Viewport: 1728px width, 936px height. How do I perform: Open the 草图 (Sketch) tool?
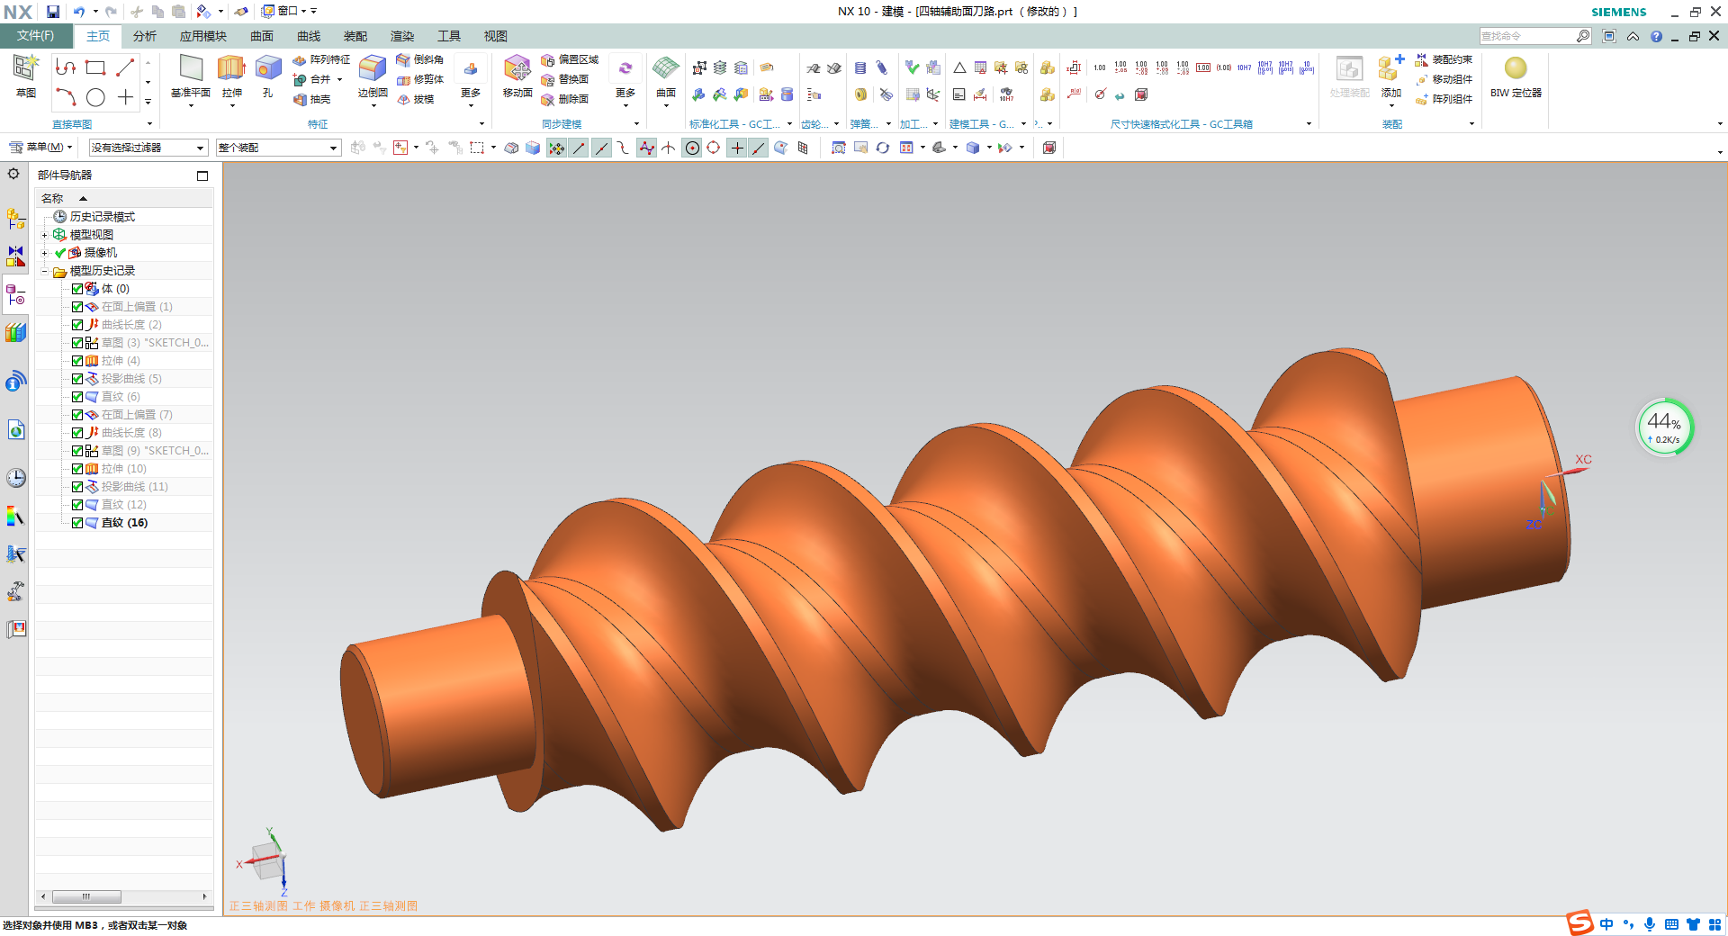[x=25, y=69]
